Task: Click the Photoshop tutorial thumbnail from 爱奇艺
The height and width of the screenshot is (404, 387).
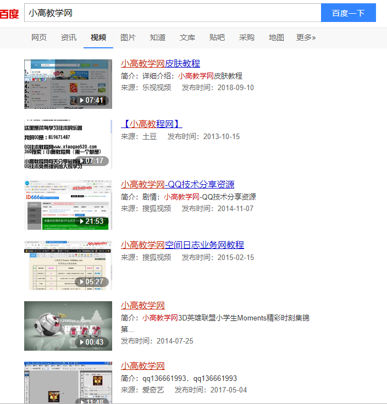Action: [x=68, y=383]
